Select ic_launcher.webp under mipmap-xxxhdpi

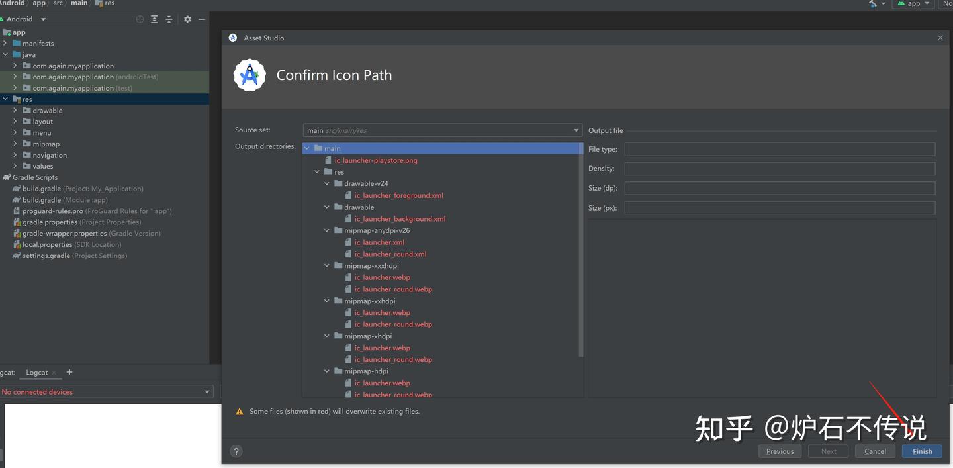coord(382,277)
